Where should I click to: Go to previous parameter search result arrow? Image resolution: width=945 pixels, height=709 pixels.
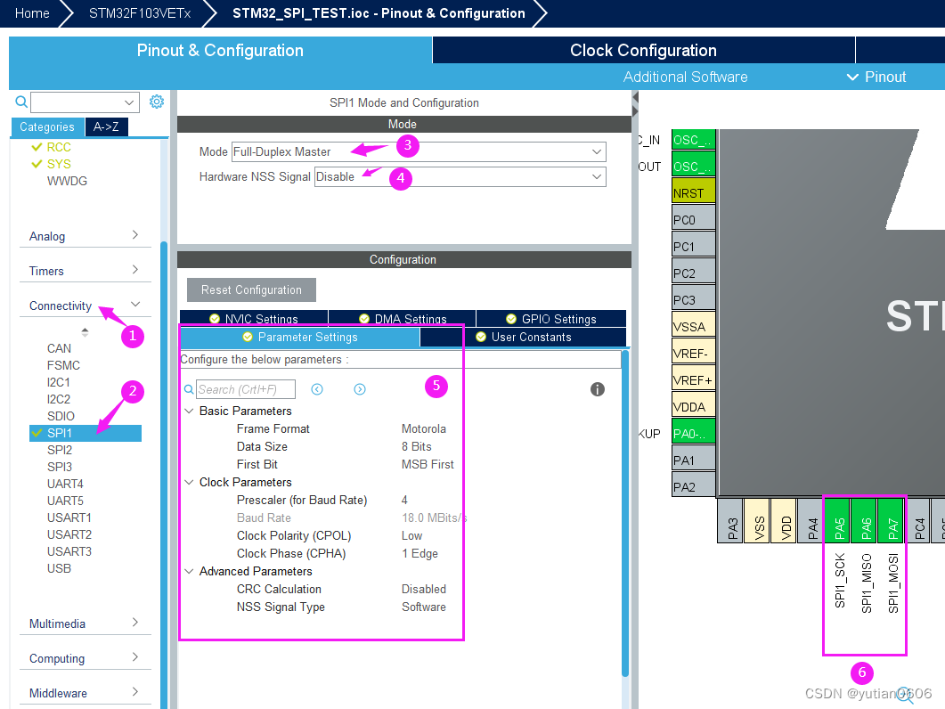[317, 389]
